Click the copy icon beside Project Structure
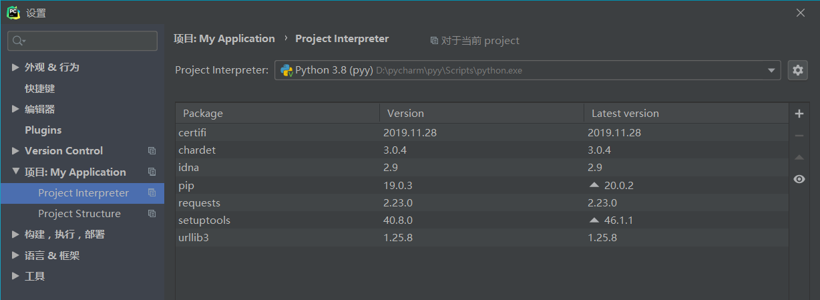 (152, 214)
